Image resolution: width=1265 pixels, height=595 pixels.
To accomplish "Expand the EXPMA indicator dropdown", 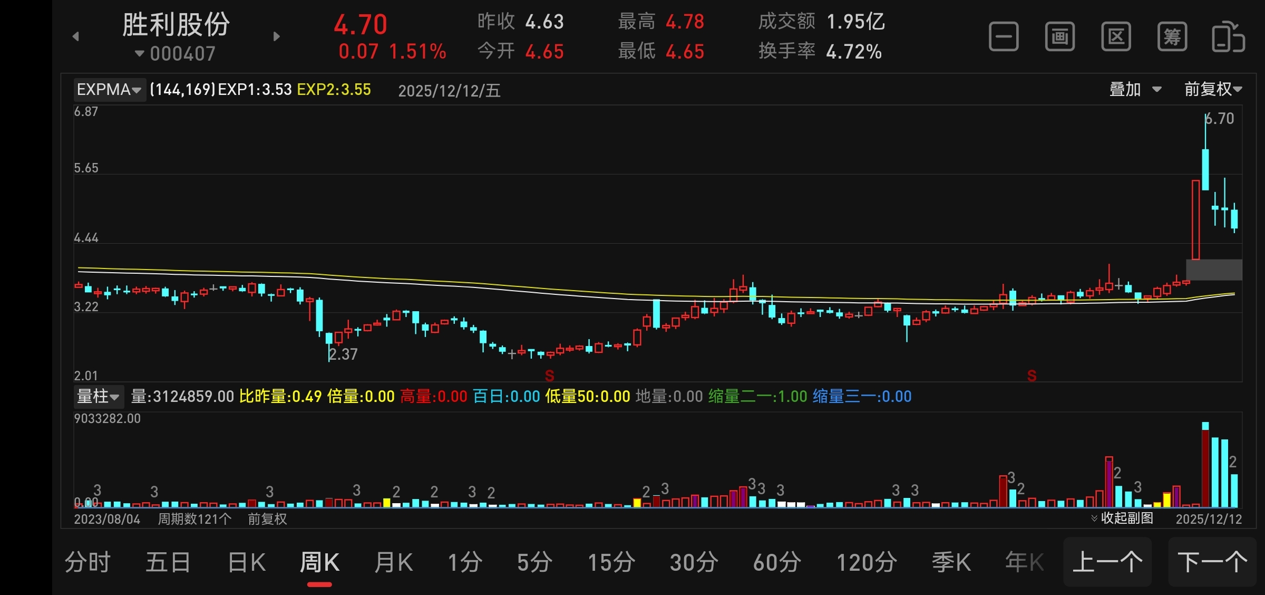I will click(109, 90).
